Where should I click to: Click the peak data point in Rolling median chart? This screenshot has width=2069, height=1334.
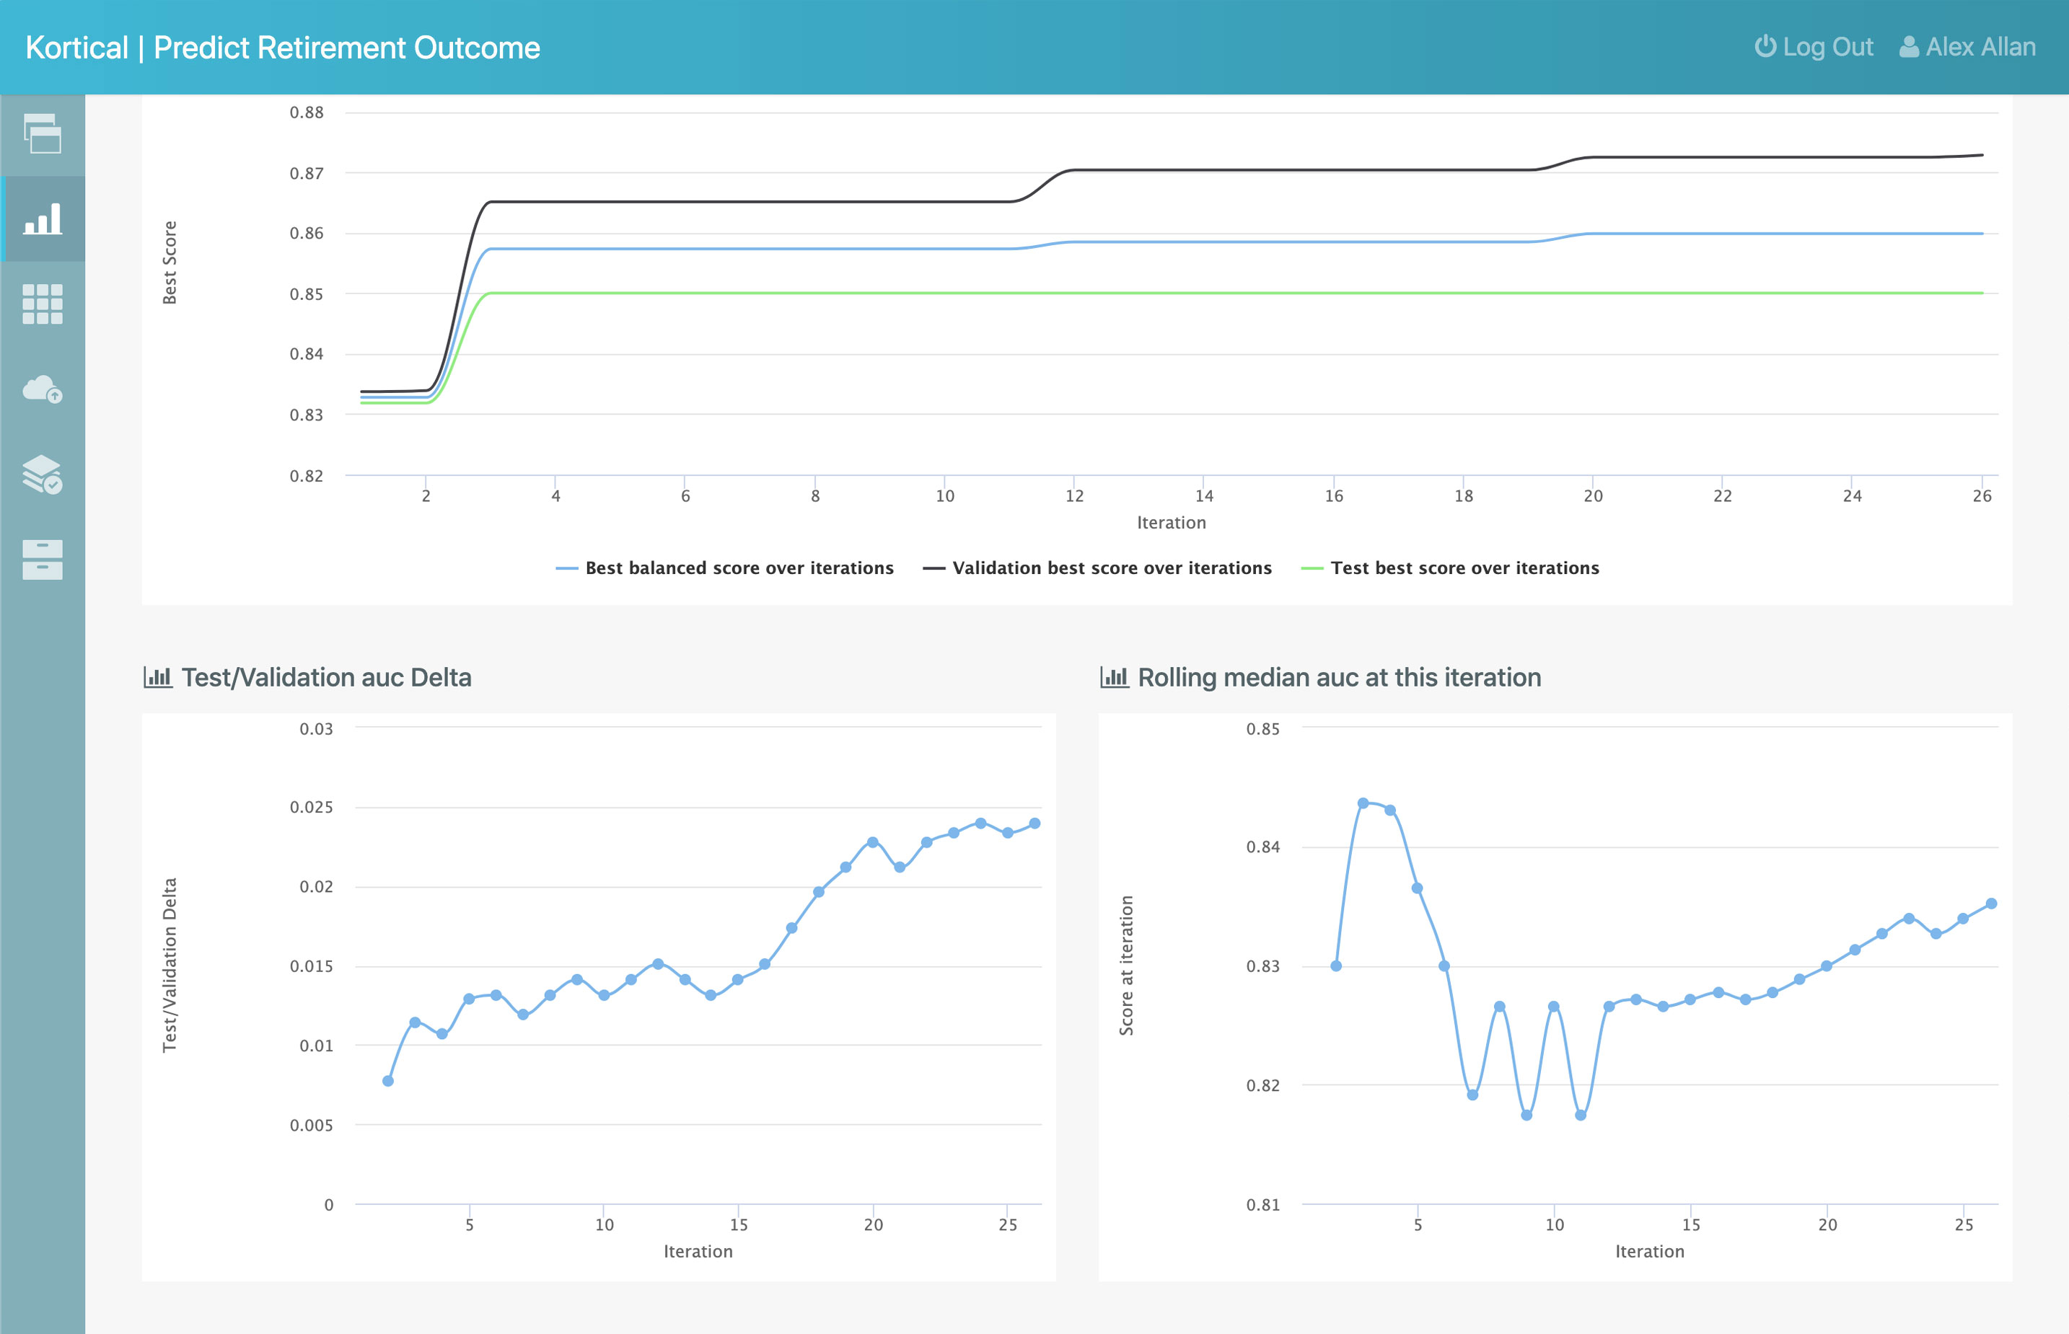[x=1365, y=802]
